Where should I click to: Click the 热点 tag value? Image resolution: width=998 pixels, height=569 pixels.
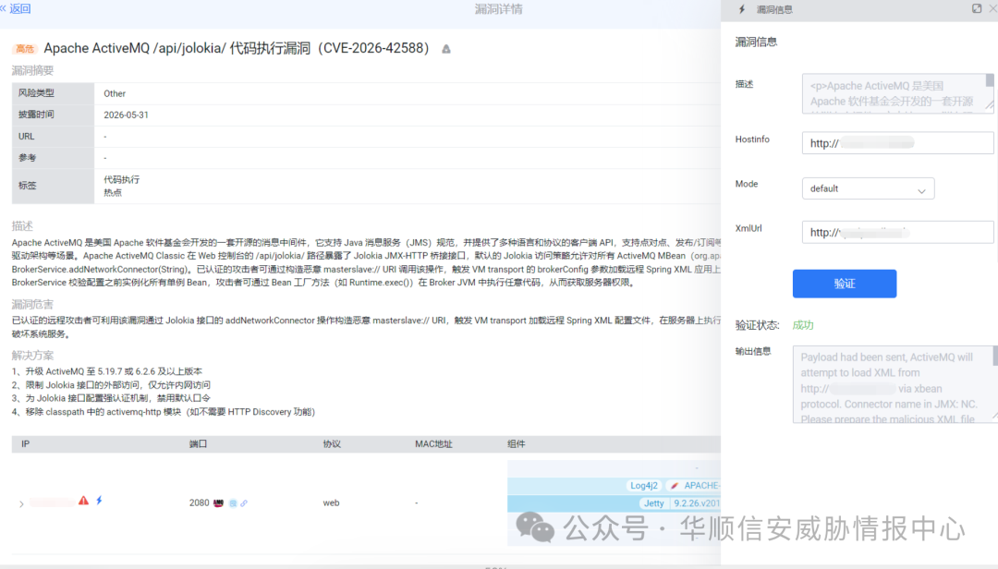coord(113,193)
